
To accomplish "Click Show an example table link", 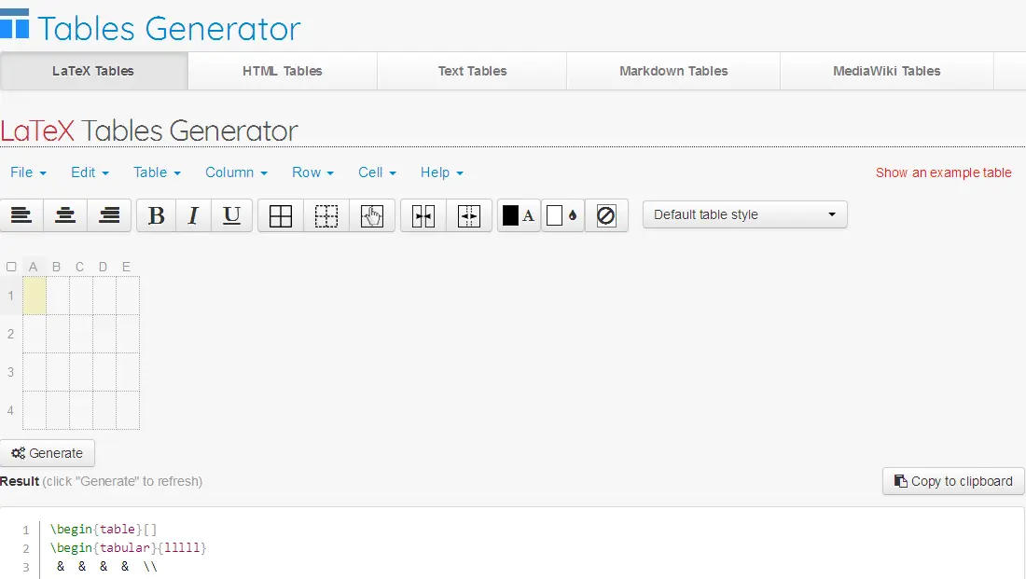I will point(944,172).
